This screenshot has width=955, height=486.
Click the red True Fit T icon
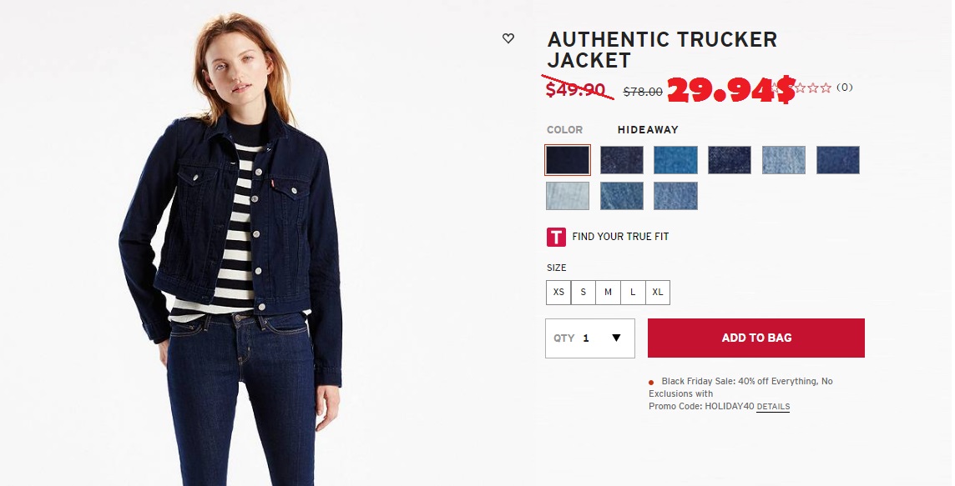pos(556,237)
